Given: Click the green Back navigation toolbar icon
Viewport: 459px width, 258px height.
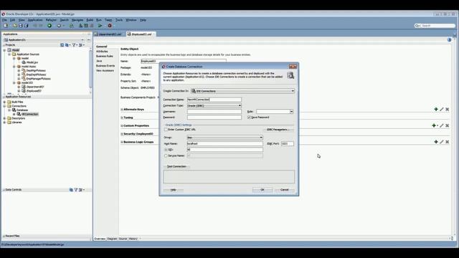Looking at the screenshot, I should point(49,26).
